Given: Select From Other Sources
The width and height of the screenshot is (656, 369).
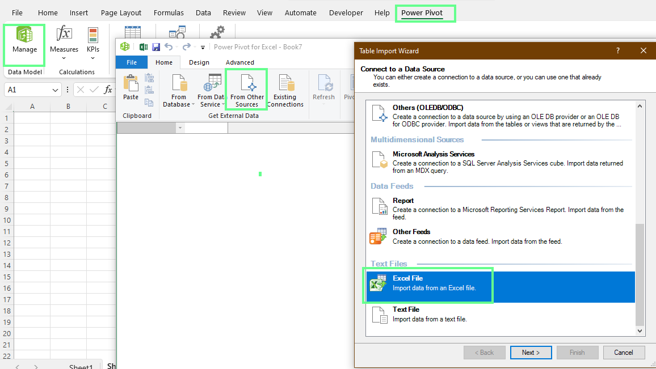Looking at the screenshot, I should point(246,88).
